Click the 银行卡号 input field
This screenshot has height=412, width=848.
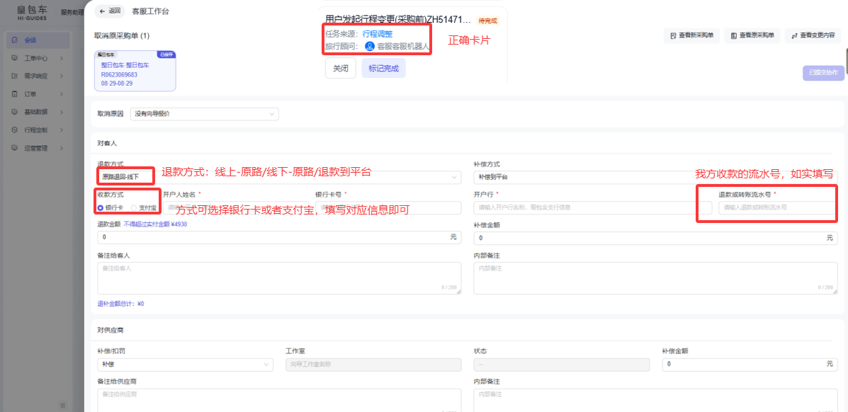(x=388, y=207)
